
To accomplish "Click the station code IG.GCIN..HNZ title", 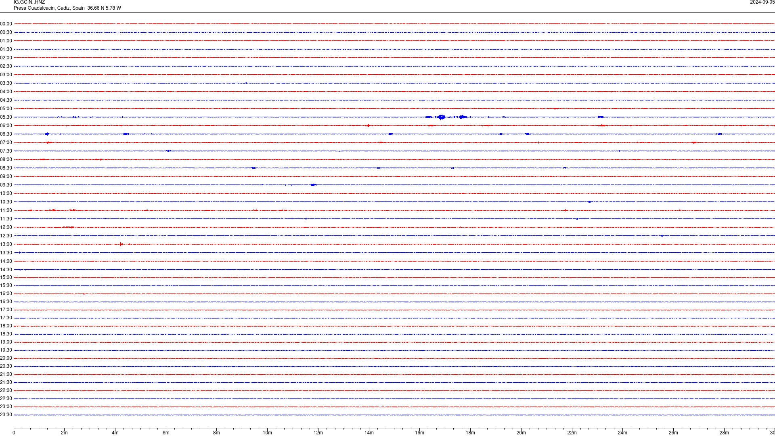I will pos(29,2).
